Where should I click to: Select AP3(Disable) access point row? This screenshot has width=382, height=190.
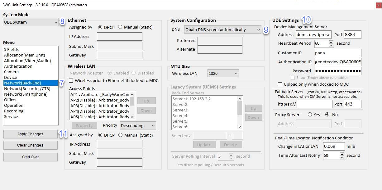click(x=100, y=106)
